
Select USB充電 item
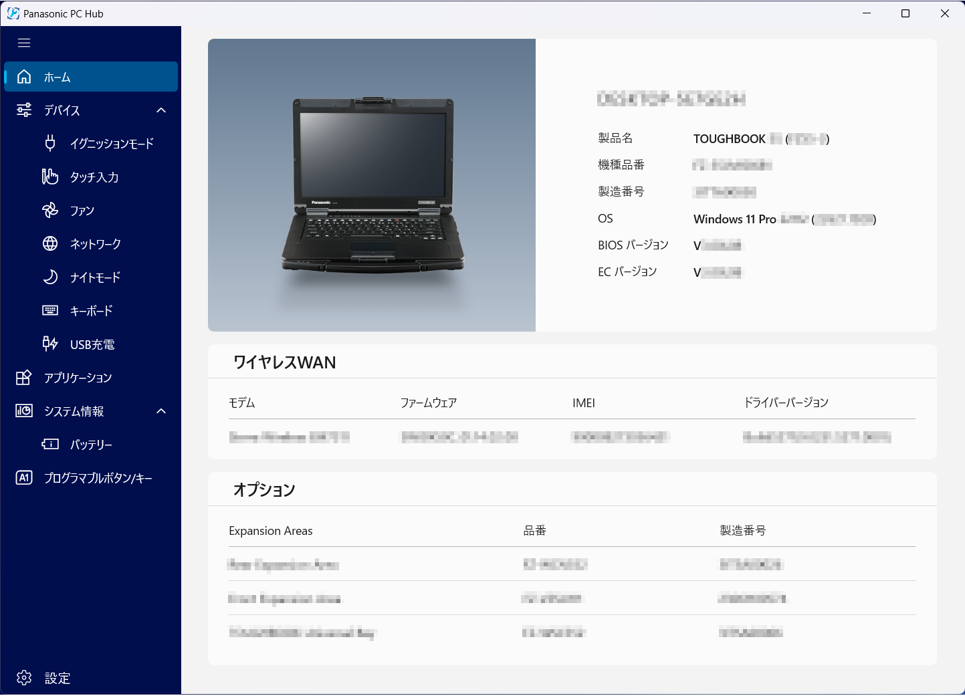[x=91, y=344]
